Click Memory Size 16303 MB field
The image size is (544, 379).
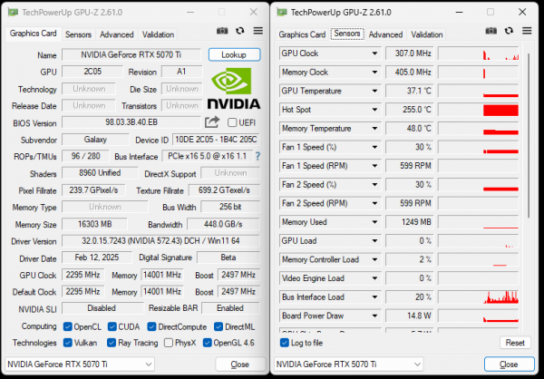tap(94, 224)
